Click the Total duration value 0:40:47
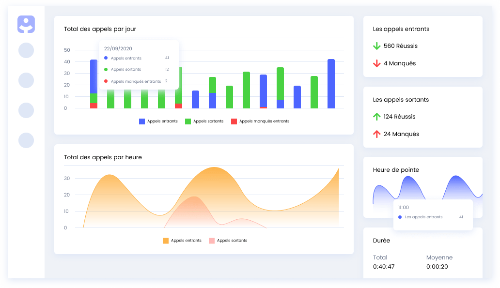 tap(384, 267)
